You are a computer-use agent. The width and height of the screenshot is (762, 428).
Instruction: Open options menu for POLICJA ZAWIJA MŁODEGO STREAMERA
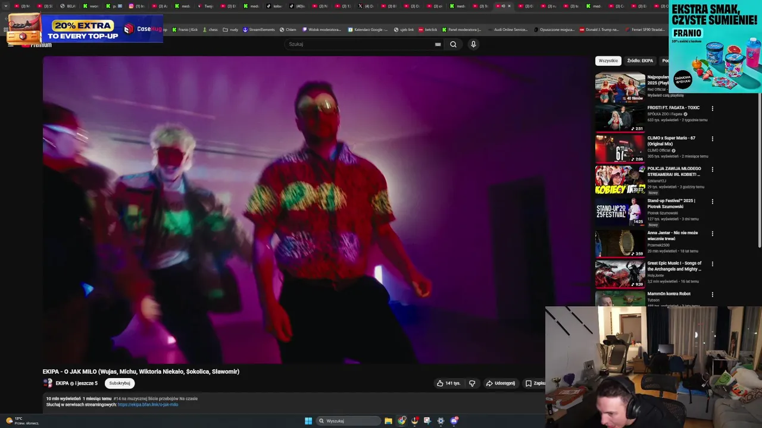click(712, 169)
